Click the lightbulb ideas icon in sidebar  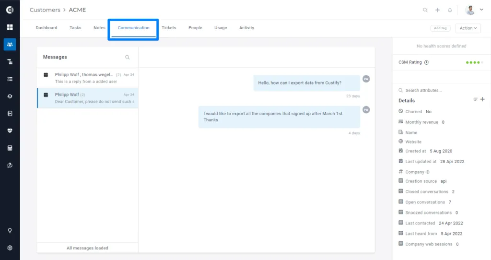10,231
